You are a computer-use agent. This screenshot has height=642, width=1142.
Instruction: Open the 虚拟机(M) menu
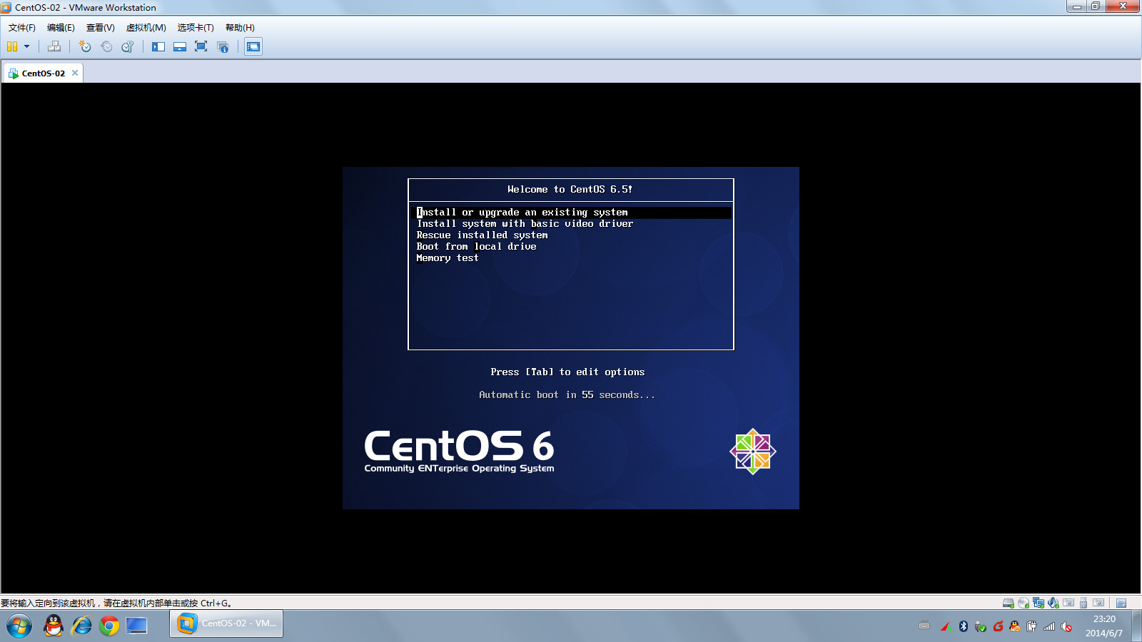pyautogui.click(x=146, y=28)
